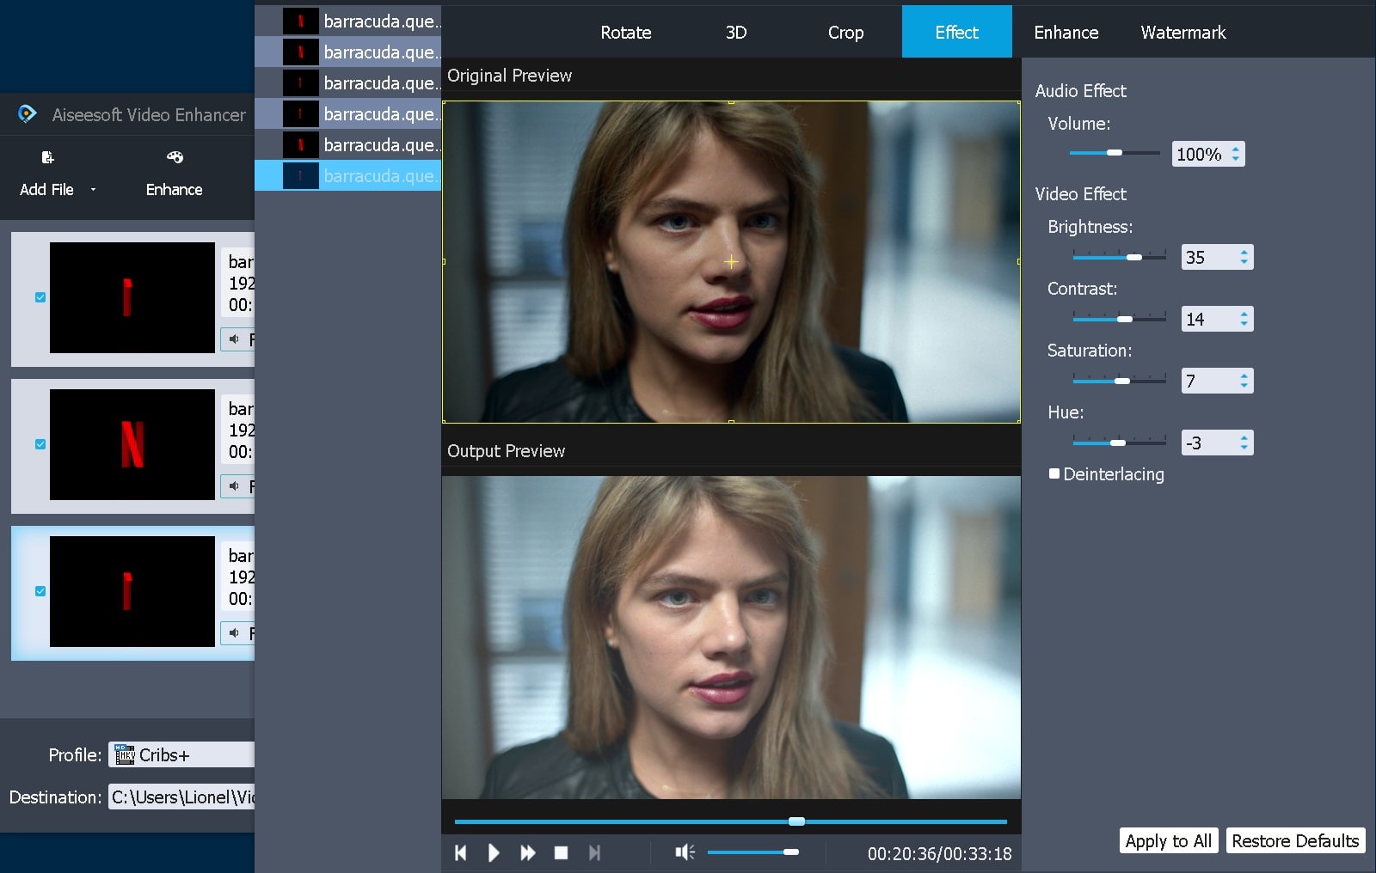The width and height of the screenshot is (1376, 873).
Task: Open the Watermark tab
Action: click(x=1182, y=32)
